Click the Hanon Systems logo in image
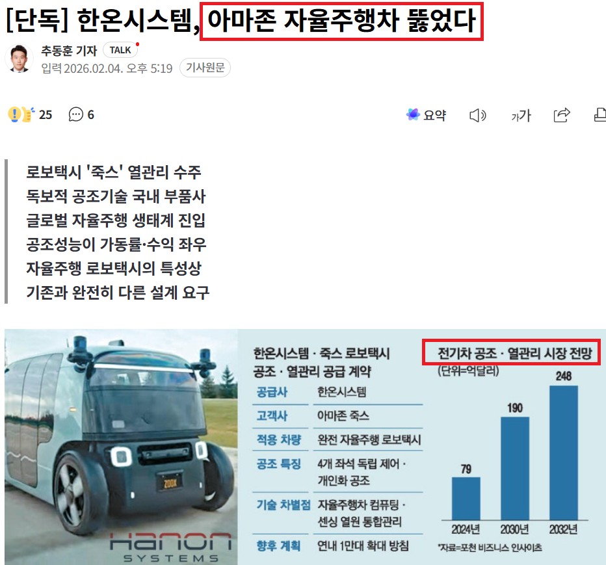The width and height of the screenshot is (606, 565). [x=170, y=545]
